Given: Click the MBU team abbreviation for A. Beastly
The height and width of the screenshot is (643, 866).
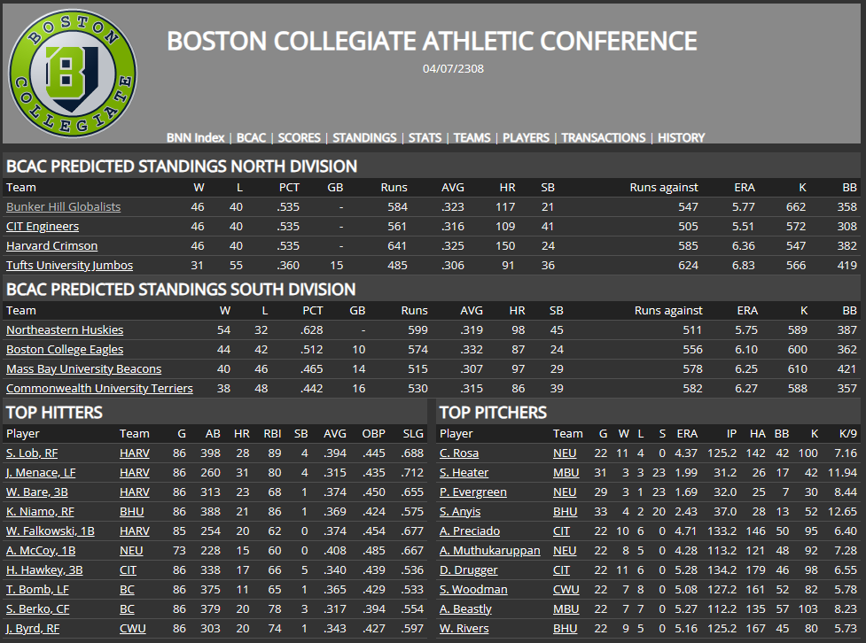Looking at the screenshot, I should point(566,608).
